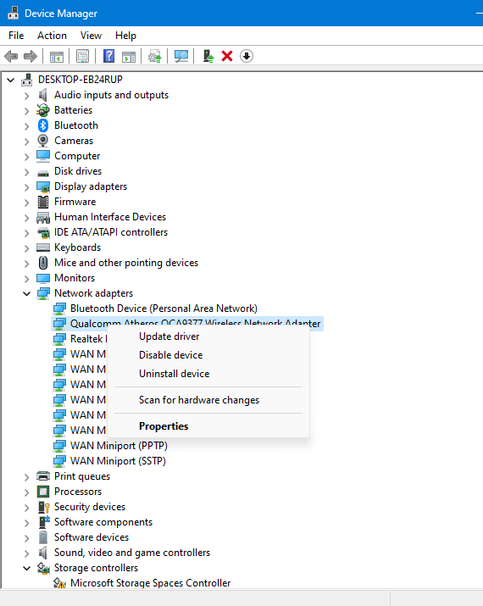
Task: Collapse the Storage controllers chevron
Action: coord(26,568)
